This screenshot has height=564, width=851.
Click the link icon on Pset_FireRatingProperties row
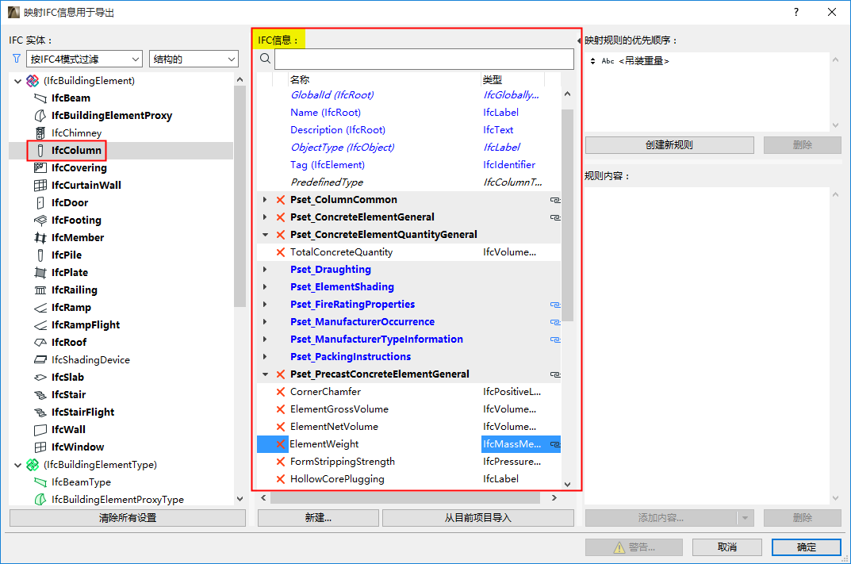(x=554, y=305)
